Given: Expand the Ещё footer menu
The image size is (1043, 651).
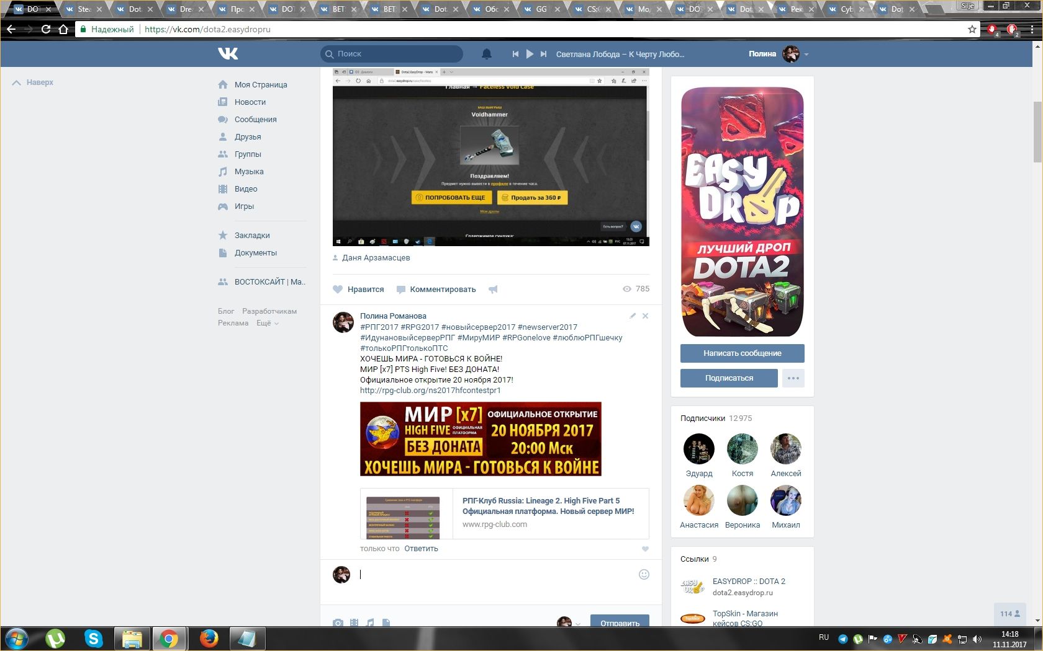Looking at the screenshot, I should pyautogui.click(x=268, y=323).
